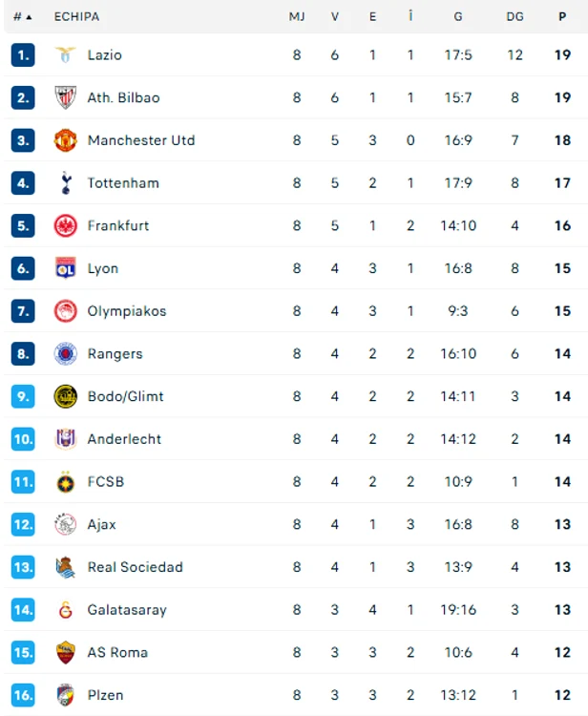
Task: Click the Frankfurt eagle crest
Action: (x=65, y=225)
